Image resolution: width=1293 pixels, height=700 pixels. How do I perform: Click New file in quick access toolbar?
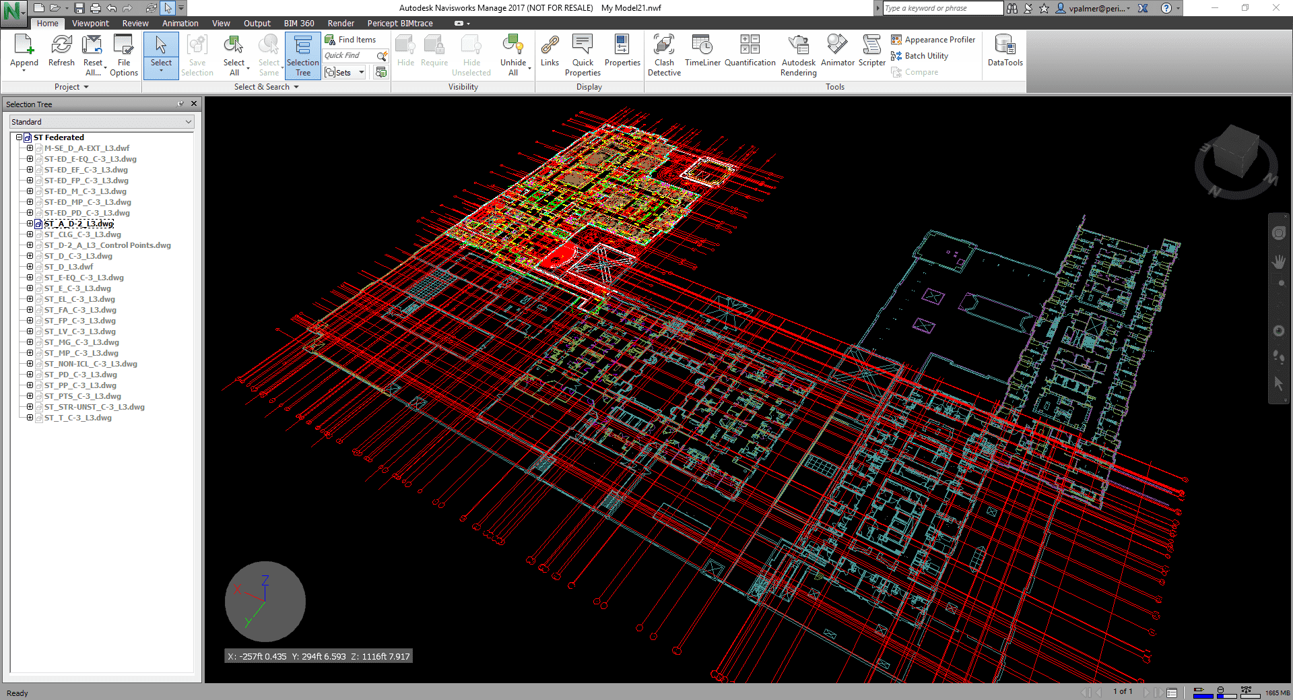click(x=39, y=8)
